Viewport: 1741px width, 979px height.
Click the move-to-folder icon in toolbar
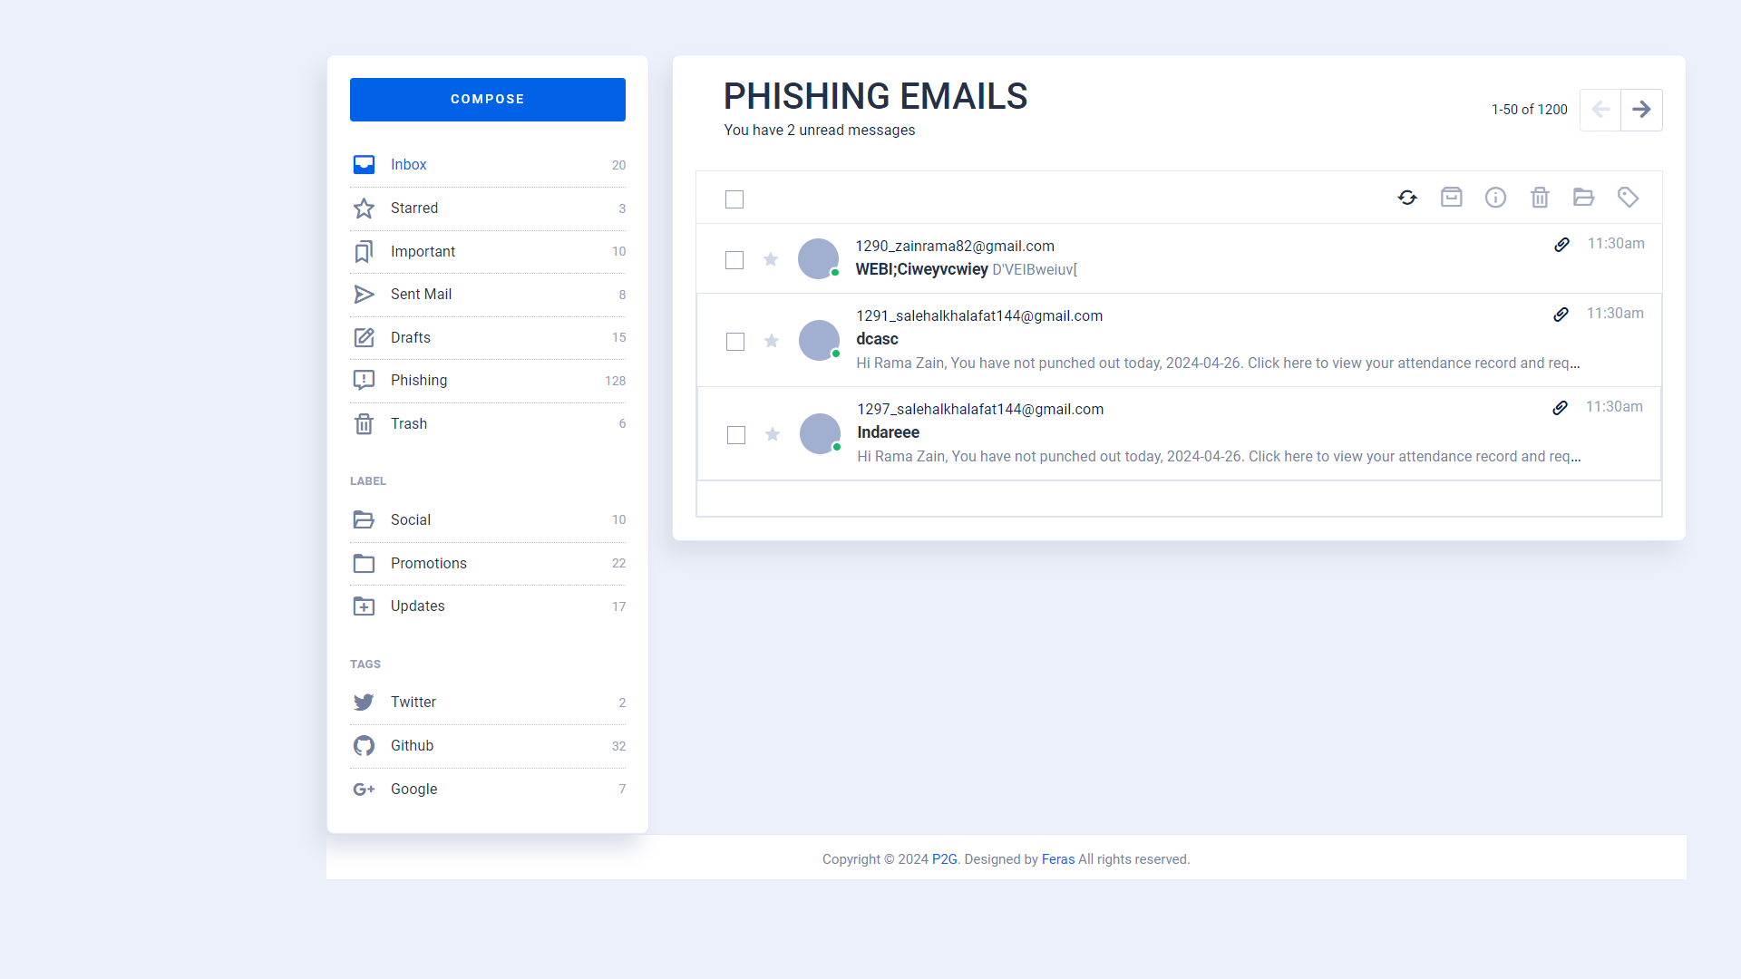pyautogui.click(x=1583, y=198)
